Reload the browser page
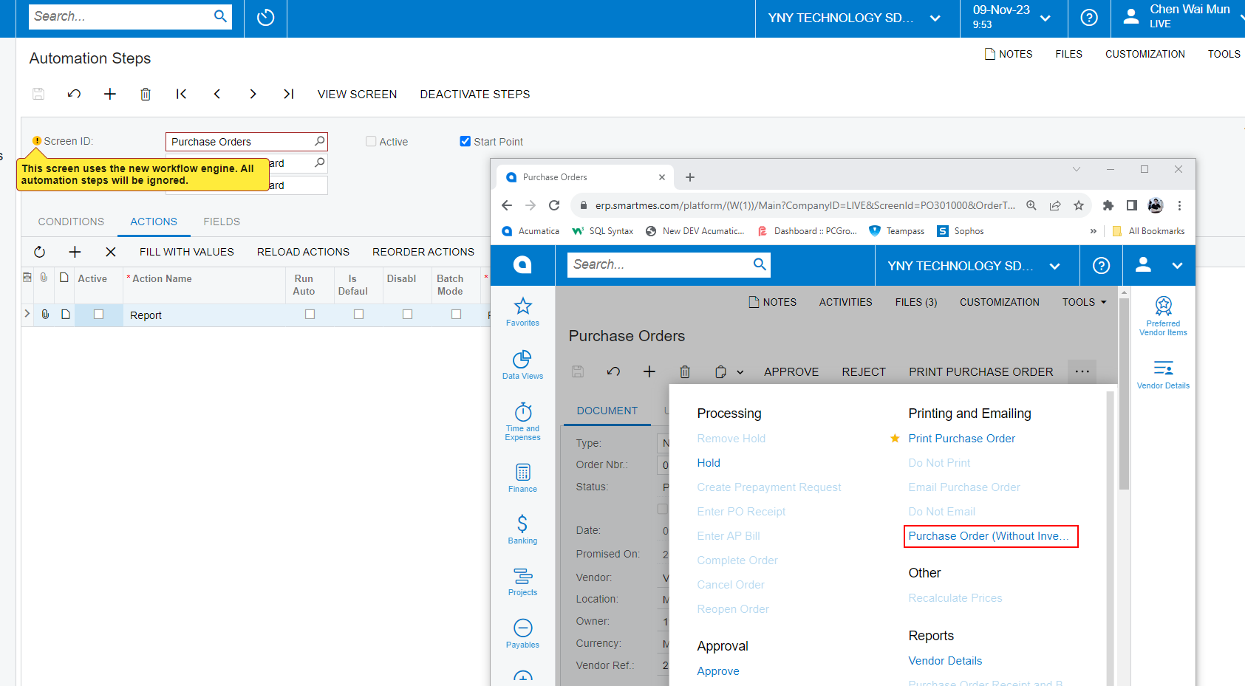1245x686 pixels. 554,205
